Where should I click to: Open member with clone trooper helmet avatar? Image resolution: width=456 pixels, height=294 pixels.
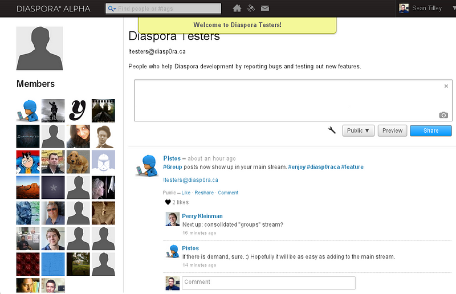[x=103, y=162]
